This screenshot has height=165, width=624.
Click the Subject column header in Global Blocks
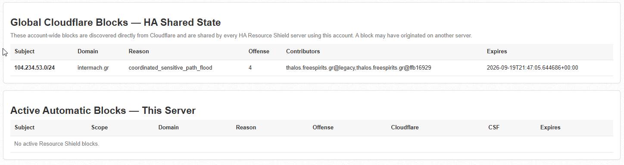pyautogui.click(x=25, y=52)
